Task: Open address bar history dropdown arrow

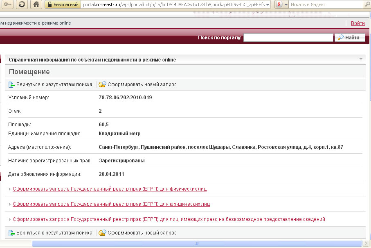Action: click(268, 5)
